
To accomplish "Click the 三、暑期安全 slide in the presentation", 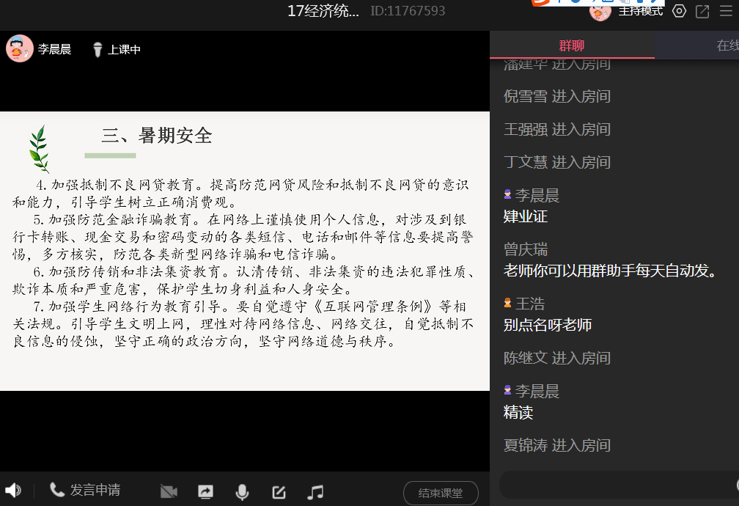I will 244,251.
